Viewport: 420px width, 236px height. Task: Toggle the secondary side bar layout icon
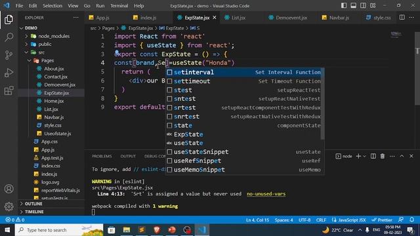click(x=363, y=6)
